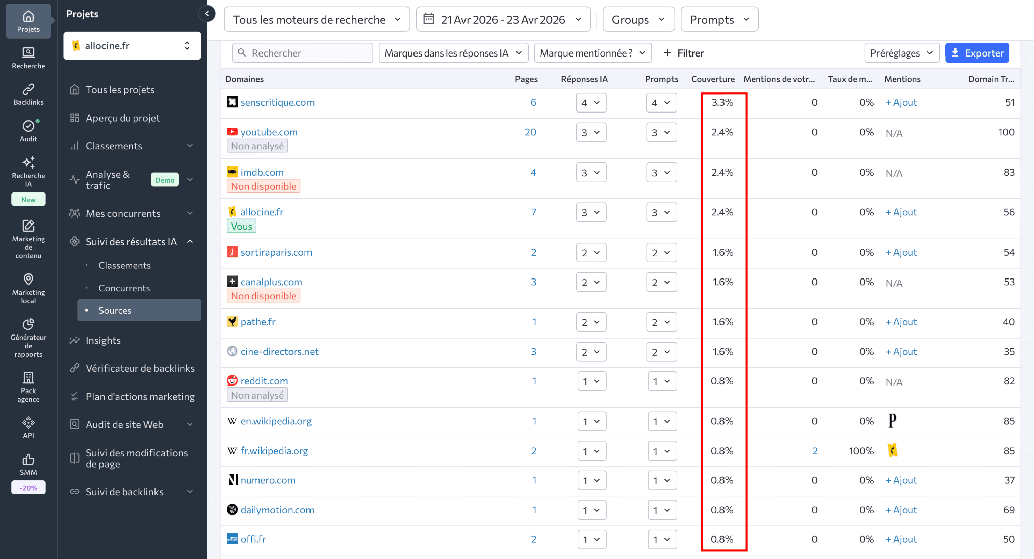The image size is (1034, 559).
Task: Open Concurrents submenu item
Action: point(124,288)
